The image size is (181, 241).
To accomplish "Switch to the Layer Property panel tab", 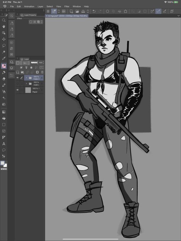I will (29, 15).
